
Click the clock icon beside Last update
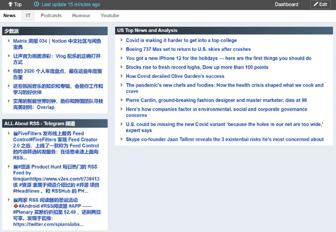coord(37,4)
